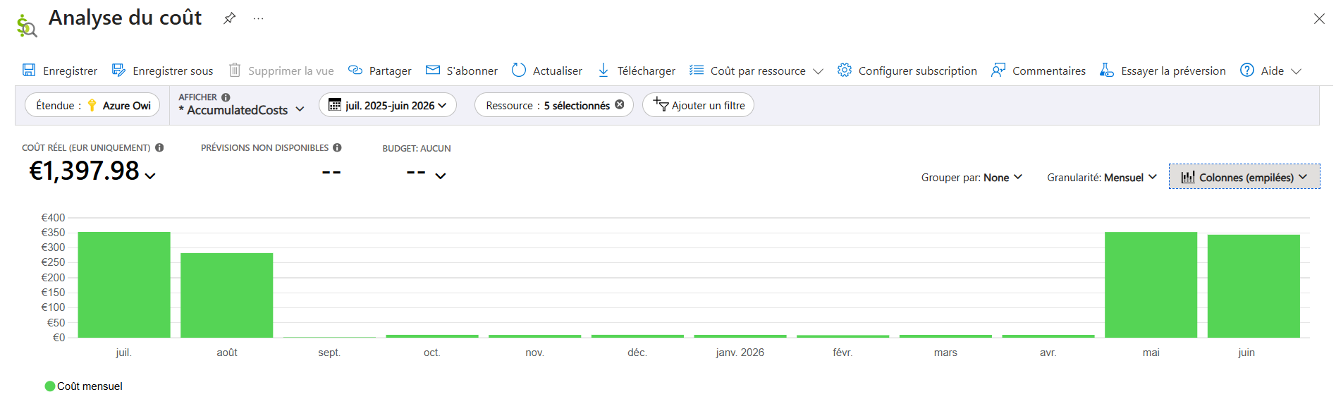Screen dimensions: 1336x404
Task: Click the sept. axis label
Action: (x=329, y=352)
